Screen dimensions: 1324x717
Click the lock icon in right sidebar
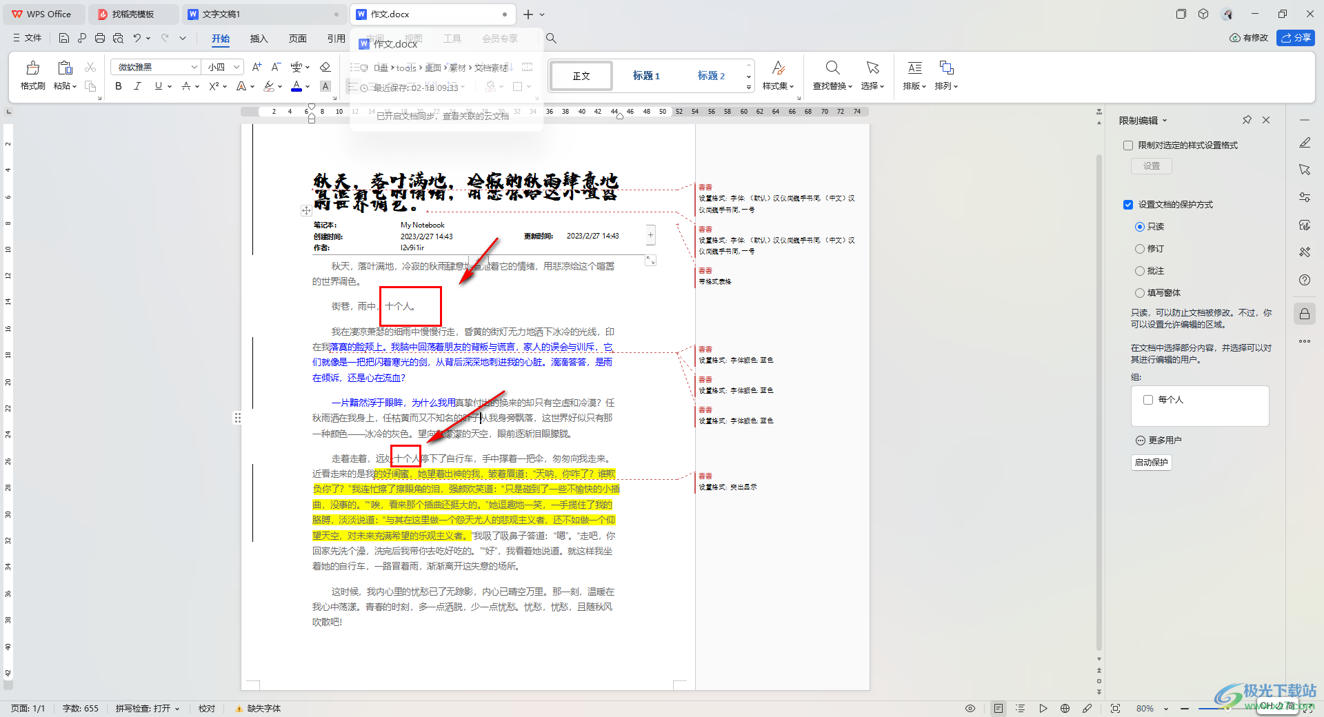(x=1305, y=314)
